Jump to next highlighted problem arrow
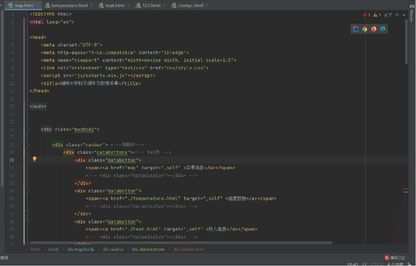 (x=404, y=15)
